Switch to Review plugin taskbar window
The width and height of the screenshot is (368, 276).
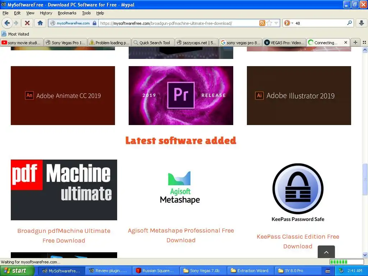(x=108, y=271)
